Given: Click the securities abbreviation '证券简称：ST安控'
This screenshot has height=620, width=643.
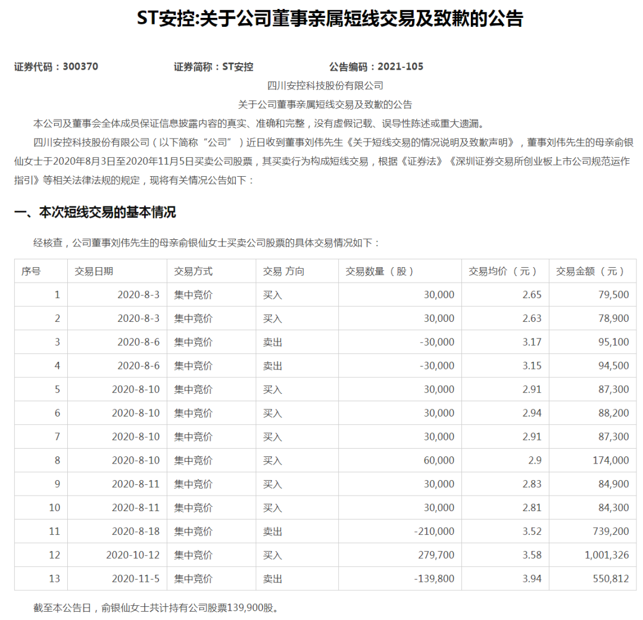Looking at the screenshot, I should point(213,67).
